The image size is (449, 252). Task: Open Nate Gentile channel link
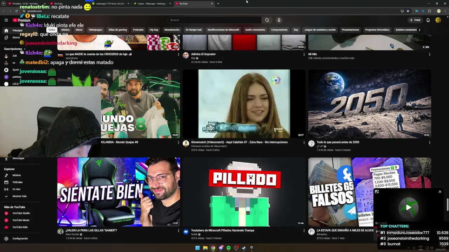tap(72, 234)
